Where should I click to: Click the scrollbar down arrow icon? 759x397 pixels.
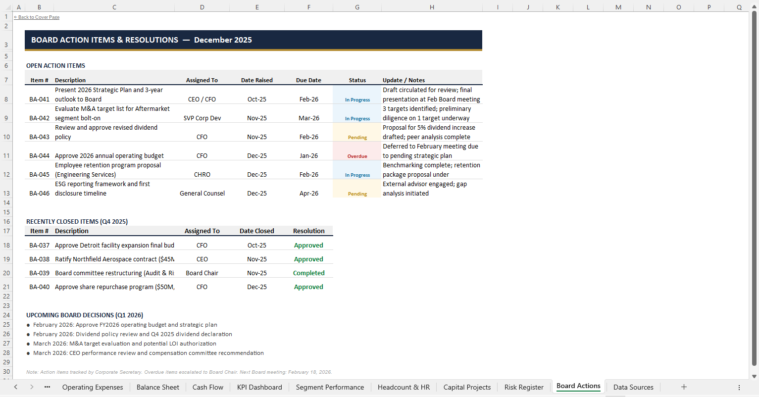point(755,376)
